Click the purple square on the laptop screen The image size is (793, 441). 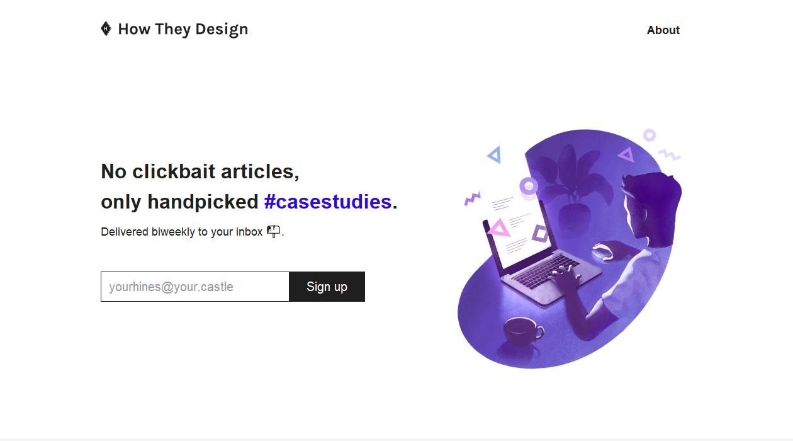pos(539,234)
